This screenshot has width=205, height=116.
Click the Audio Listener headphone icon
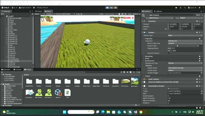point(144,79)
